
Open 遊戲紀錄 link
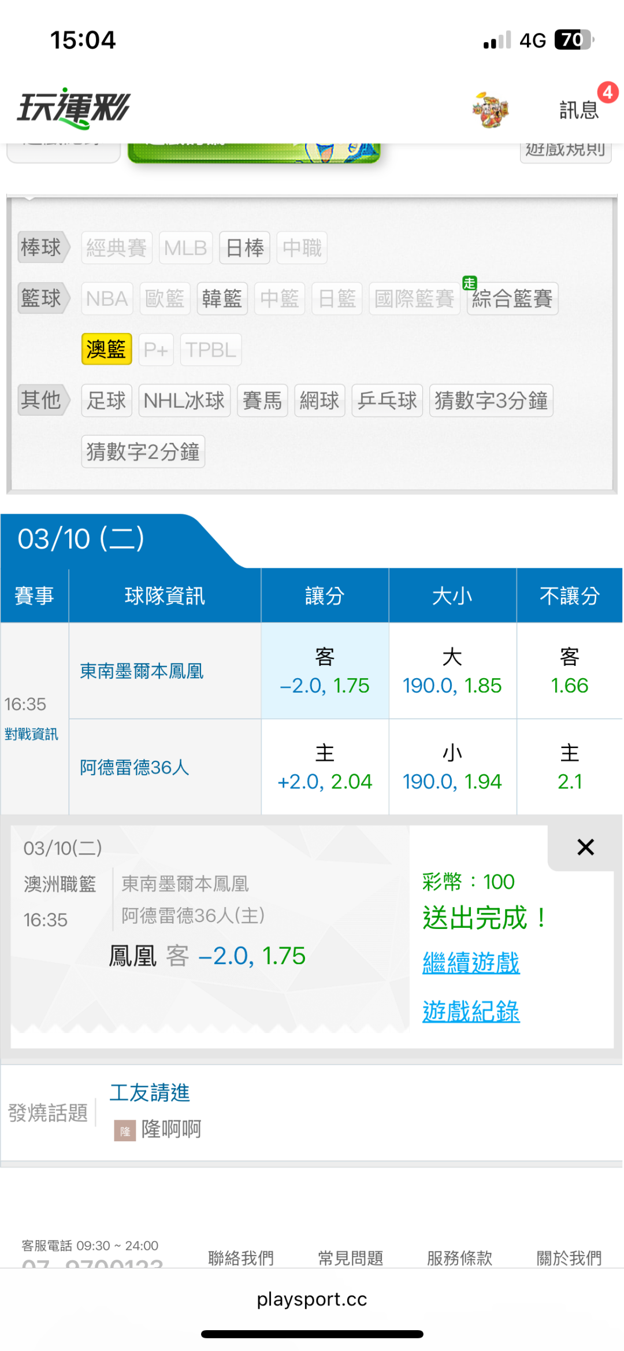[x=471, y=1012]
